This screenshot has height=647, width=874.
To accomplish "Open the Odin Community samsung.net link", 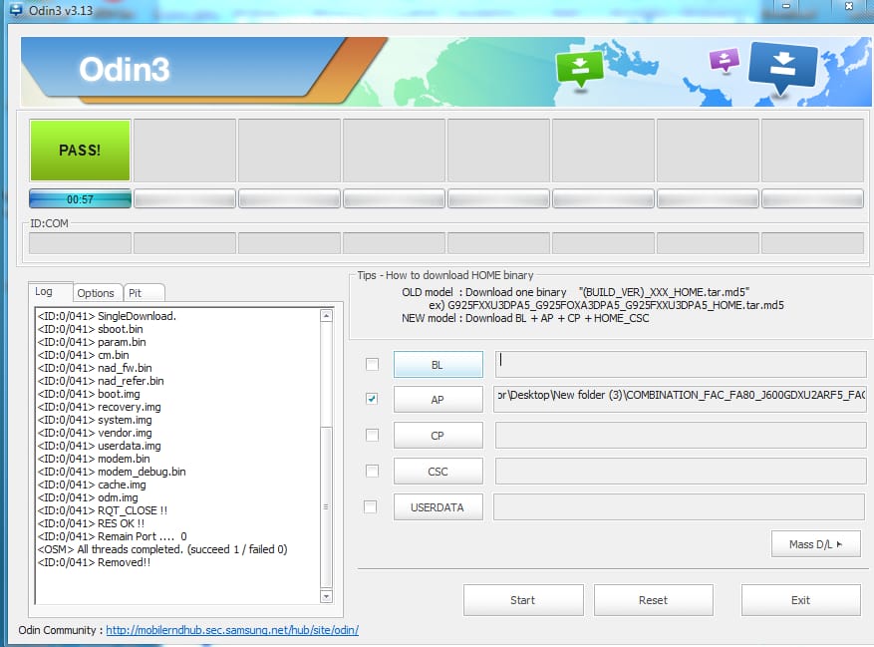I will 232,630.
